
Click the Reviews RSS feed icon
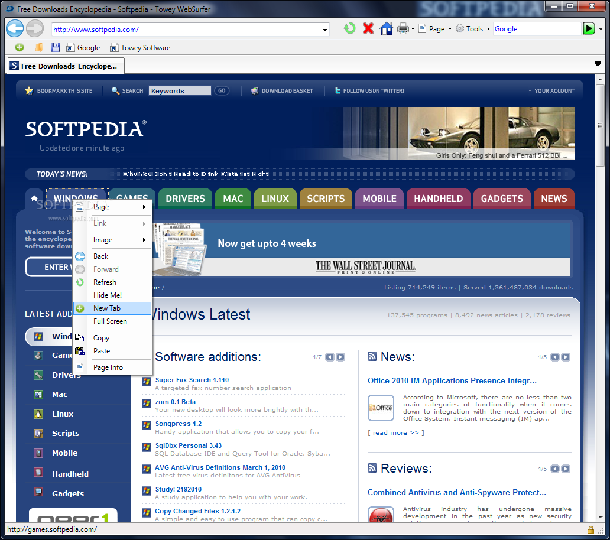372,468
